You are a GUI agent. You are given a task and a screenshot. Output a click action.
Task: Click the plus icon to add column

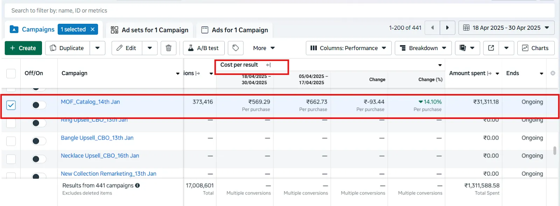pyautogui.click(x=553, y=73)
